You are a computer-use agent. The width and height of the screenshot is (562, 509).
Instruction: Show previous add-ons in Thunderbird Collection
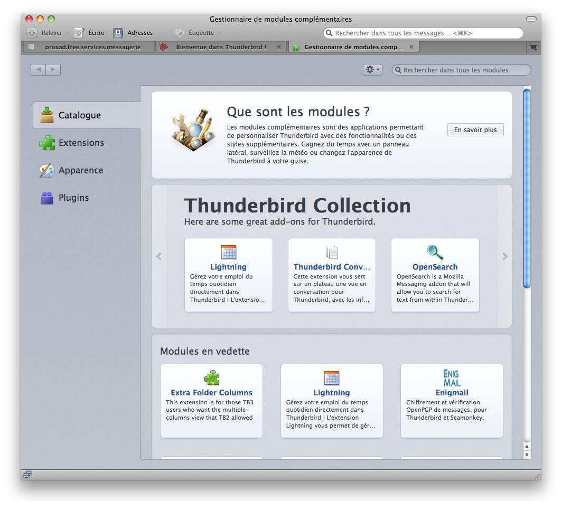(x=159, y=256)
